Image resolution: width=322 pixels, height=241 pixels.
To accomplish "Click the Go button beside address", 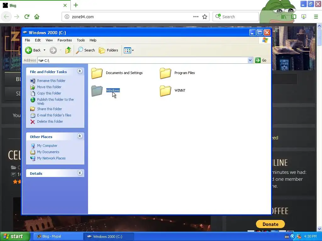I will point(261,60).
